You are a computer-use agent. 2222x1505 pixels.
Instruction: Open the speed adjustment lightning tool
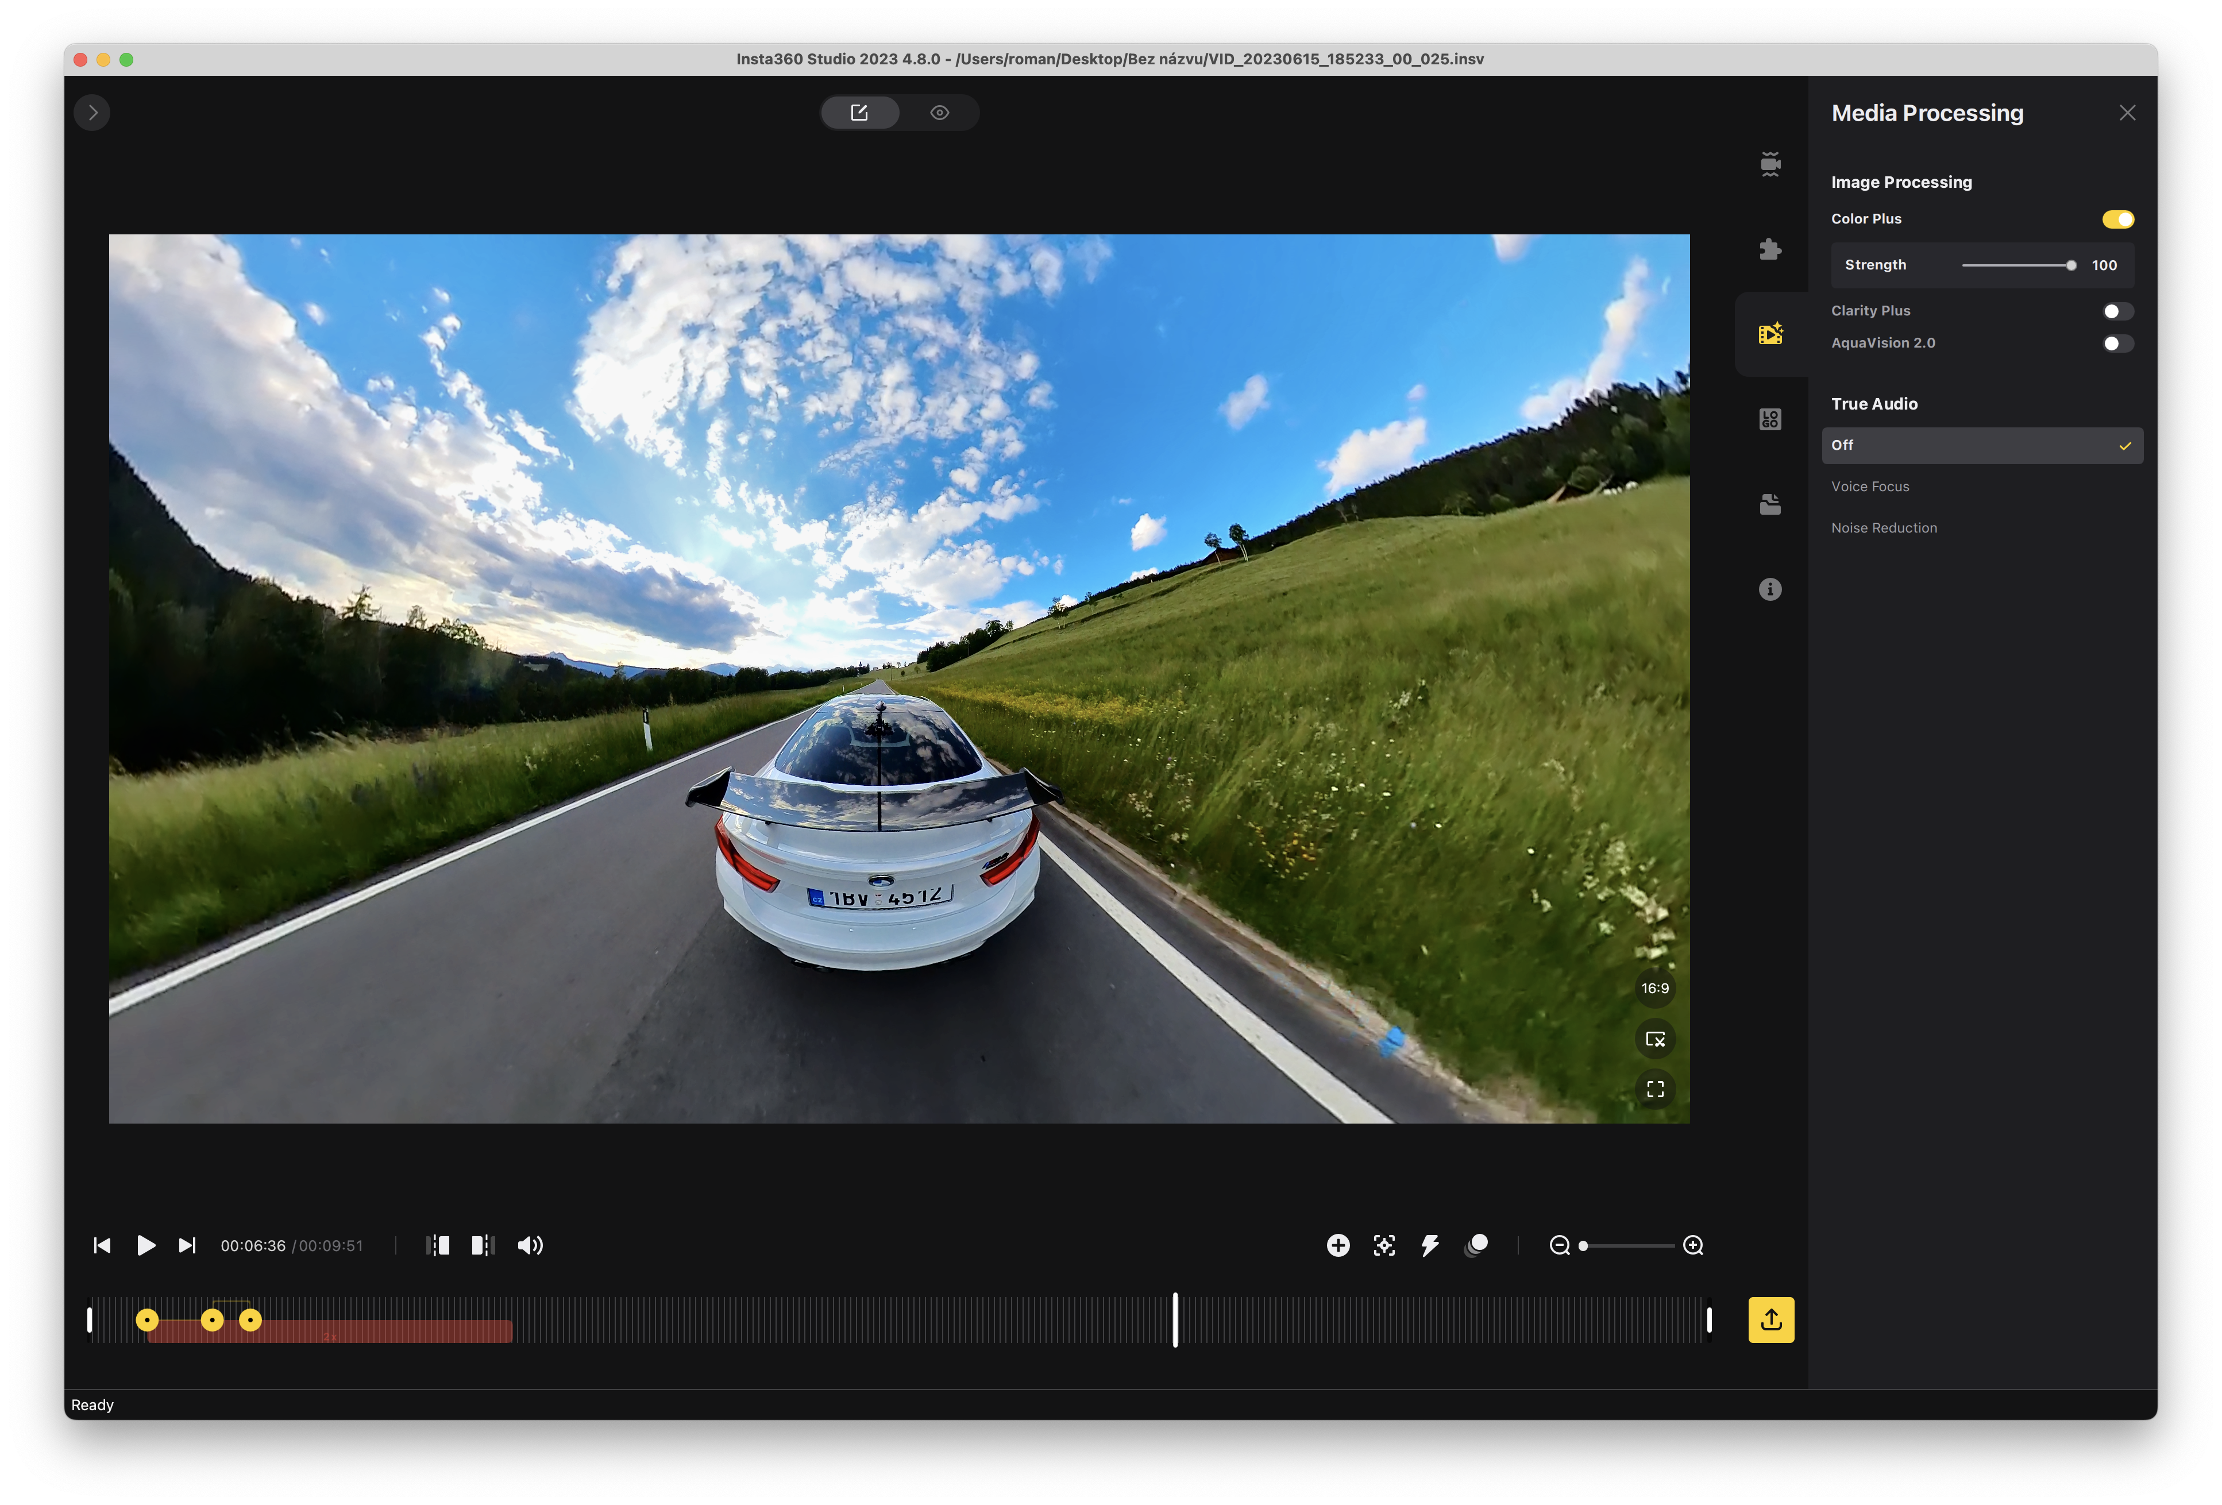[1429, 1245]
